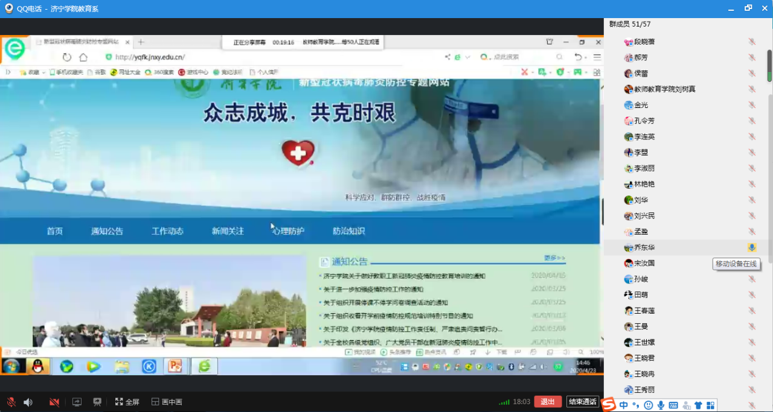The height and width of the screenshot is (412, 773).
Task: Select member 教师教育学院刘树真
Action: click(x=664, y=89)
